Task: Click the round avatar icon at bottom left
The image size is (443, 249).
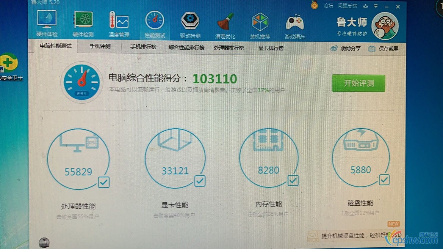Action: coord(44,242)
